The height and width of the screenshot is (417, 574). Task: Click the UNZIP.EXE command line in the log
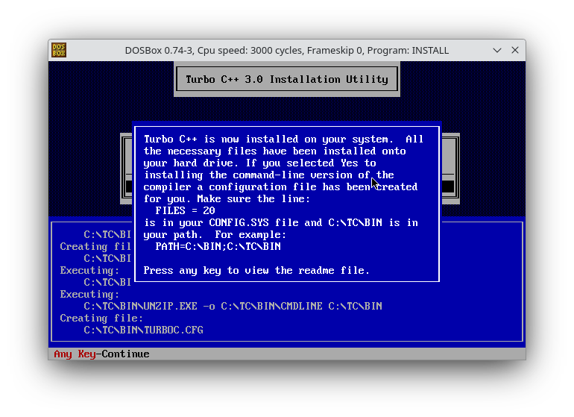233,307
